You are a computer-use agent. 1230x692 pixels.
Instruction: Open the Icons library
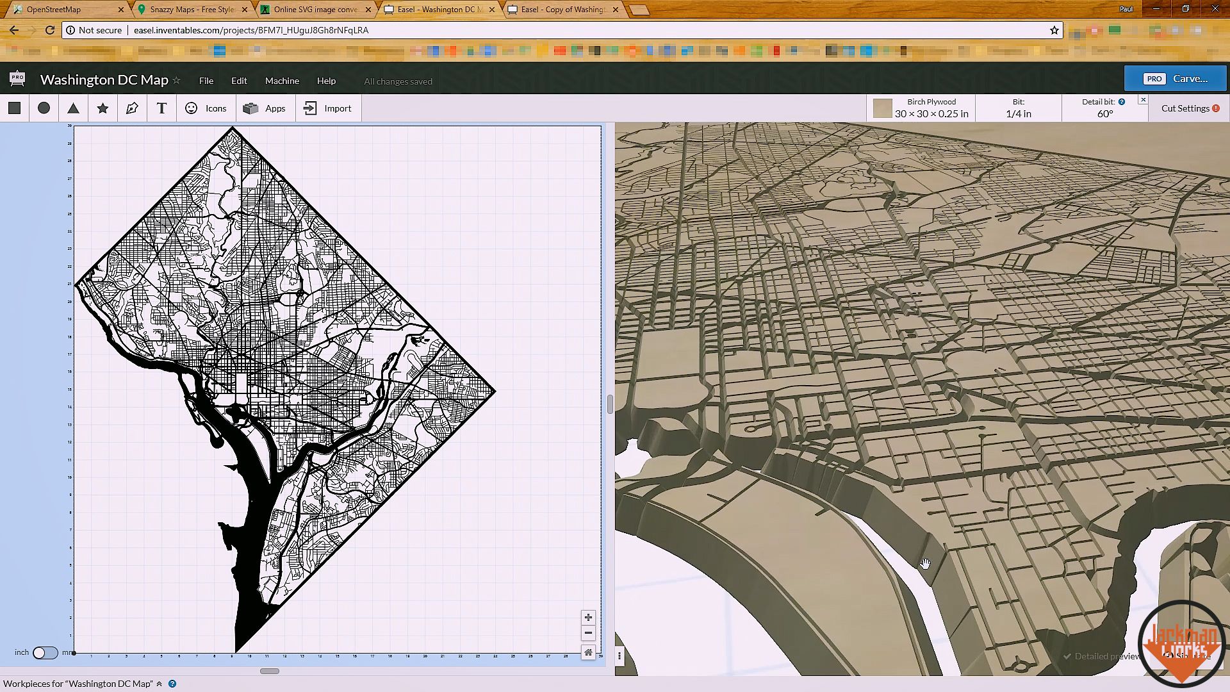206,108
